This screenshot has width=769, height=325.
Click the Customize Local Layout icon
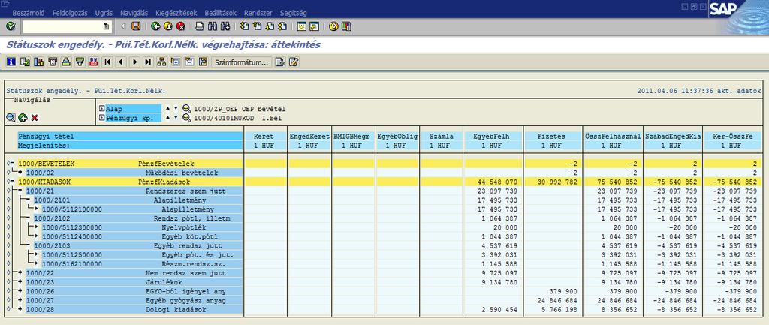[346, 26]
